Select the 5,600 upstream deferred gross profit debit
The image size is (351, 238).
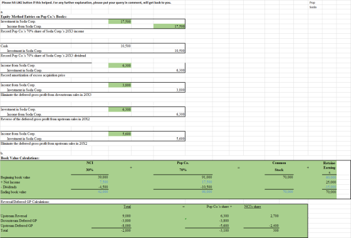tap(120, 134)
